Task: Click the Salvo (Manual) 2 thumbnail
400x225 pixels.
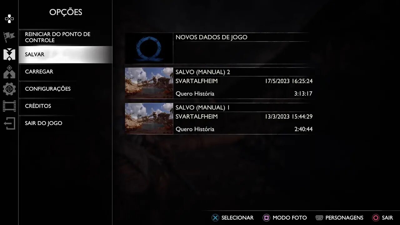Action: click(149, 83)
